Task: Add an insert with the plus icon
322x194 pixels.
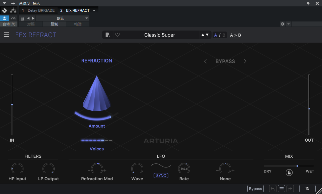Action: [x=13, y=3]
